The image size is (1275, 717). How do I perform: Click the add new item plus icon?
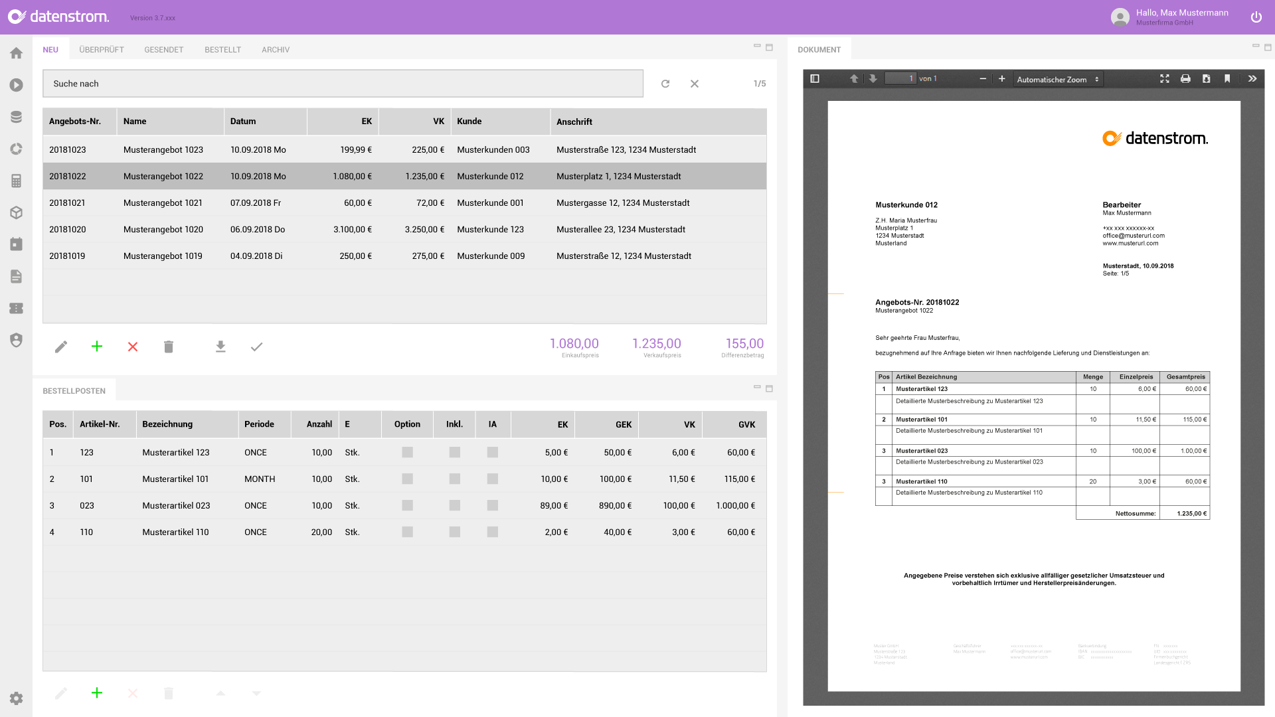[96, 692]
